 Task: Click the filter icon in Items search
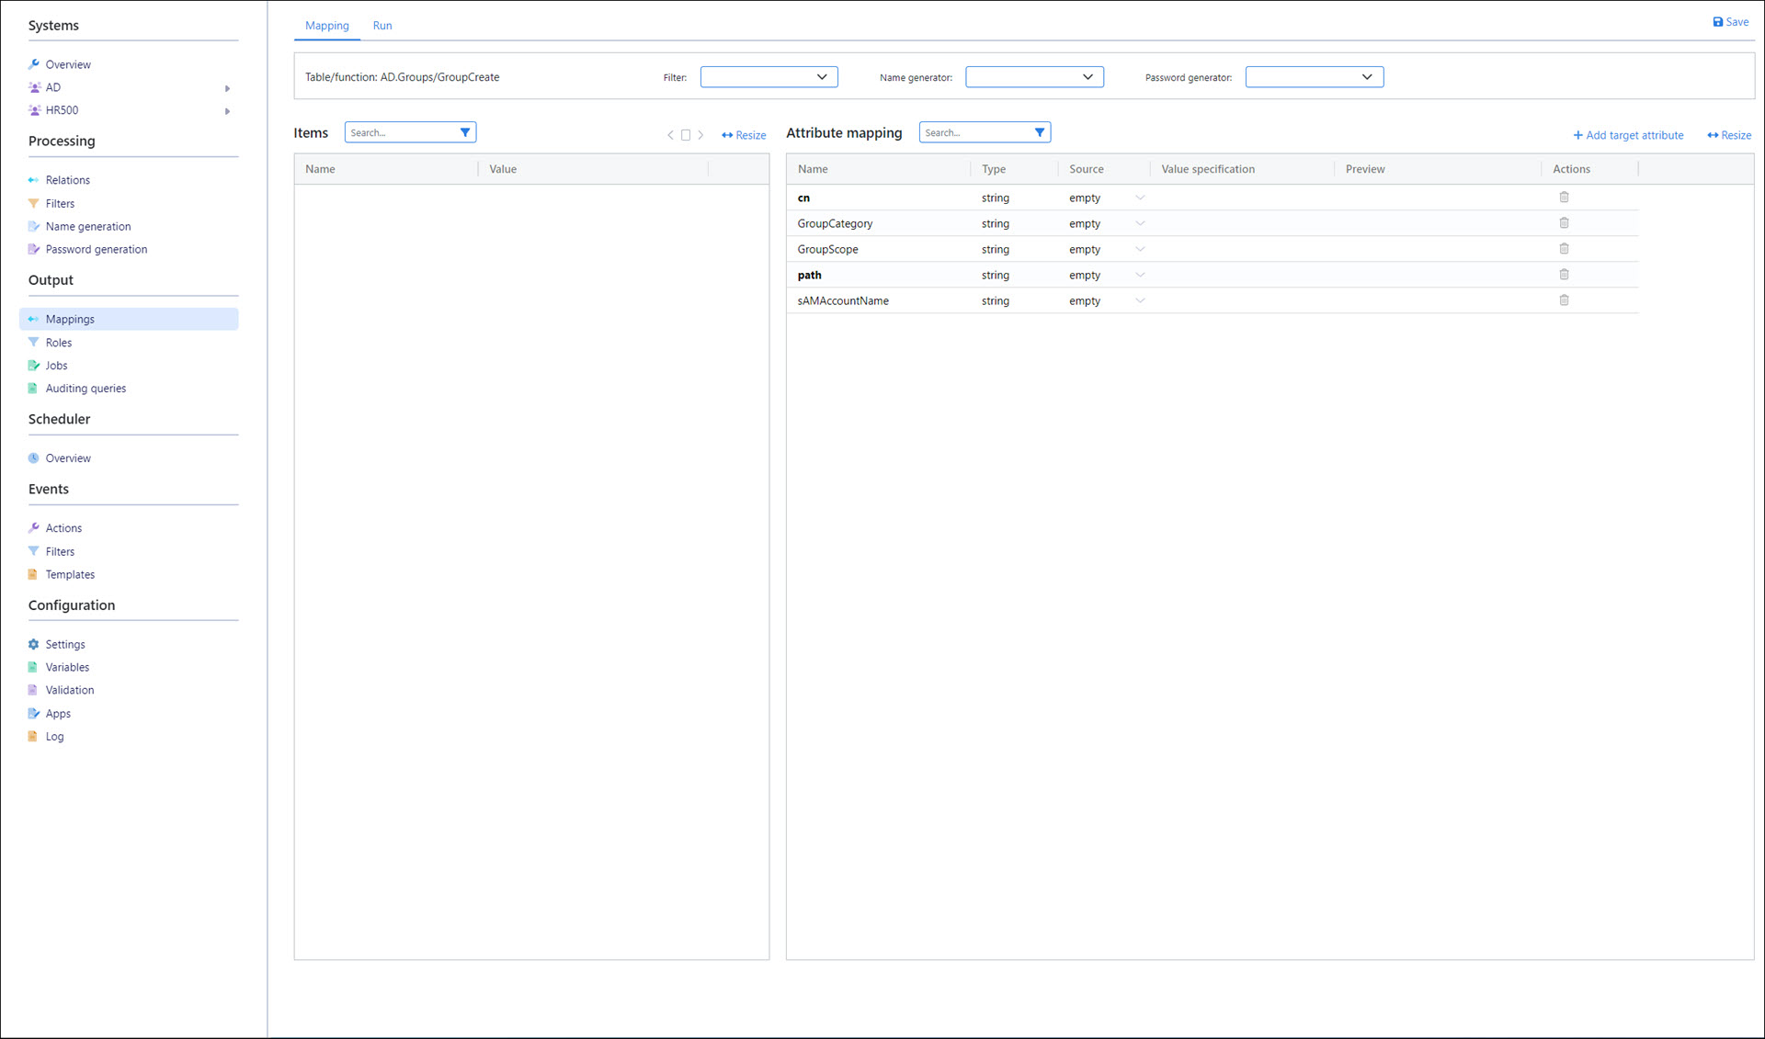[465, 132]
